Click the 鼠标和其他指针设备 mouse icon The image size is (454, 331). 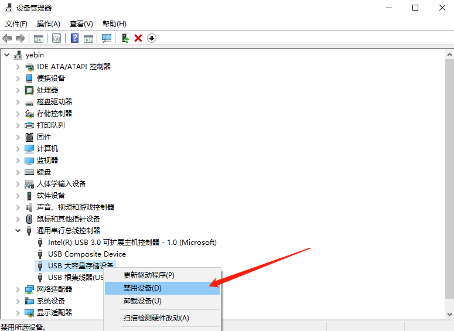29,219
